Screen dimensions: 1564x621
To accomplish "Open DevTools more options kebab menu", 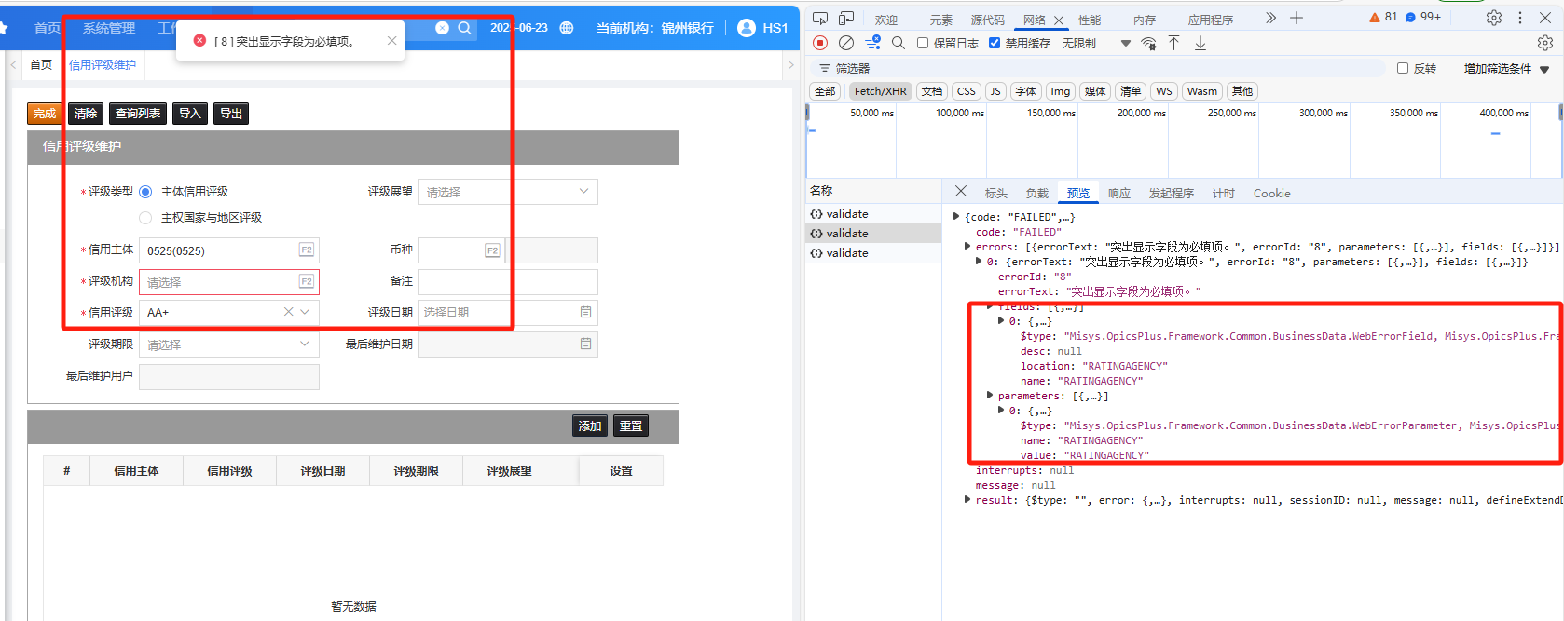I will tap(1520, 18).
